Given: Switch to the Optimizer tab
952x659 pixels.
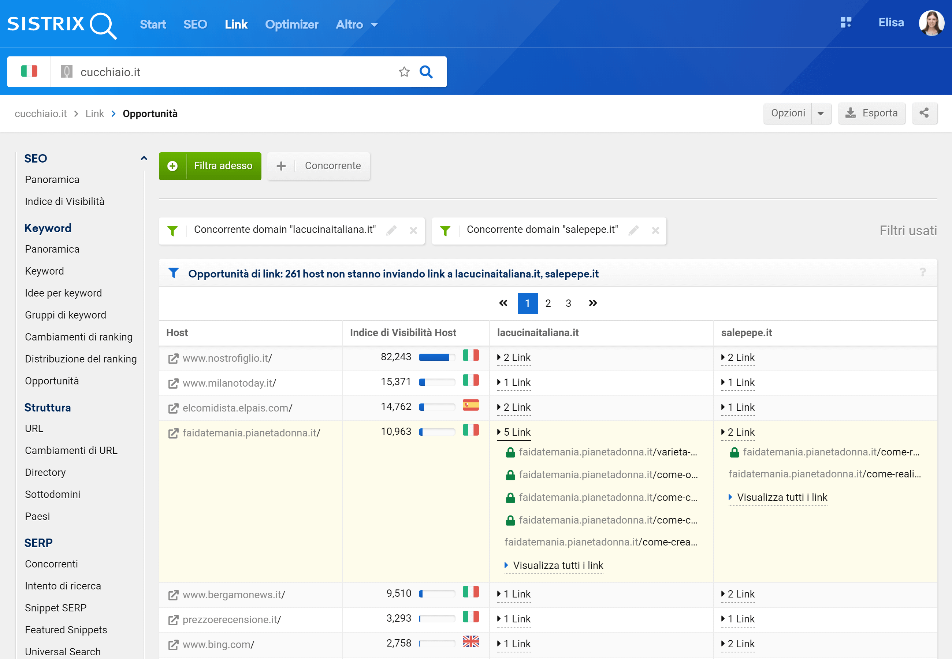Looking at the screenshot, I should [291, 25].
